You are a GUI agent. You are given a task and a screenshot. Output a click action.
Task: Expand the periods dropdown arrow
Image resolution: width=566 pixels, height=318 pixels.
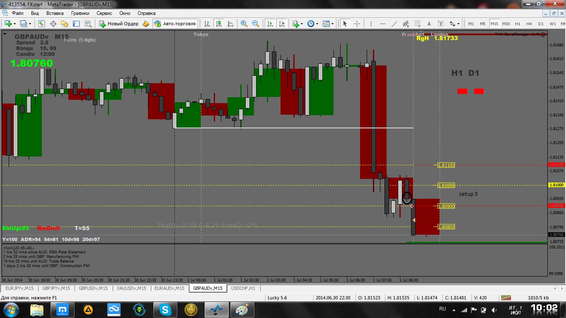tap(317, 24)
